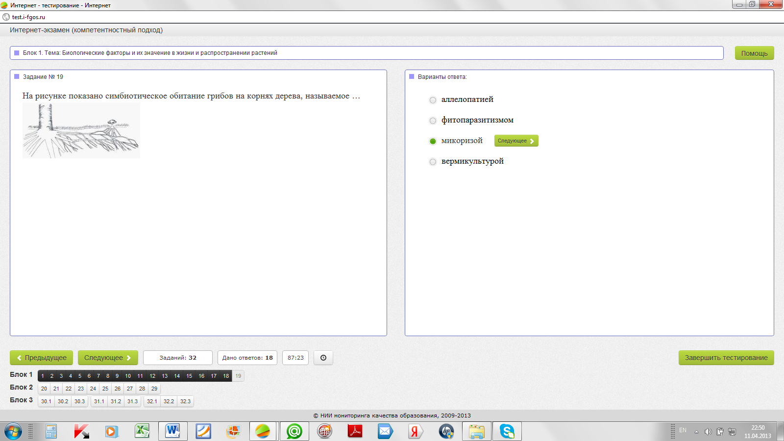Open the media player taskbar icon
Image resolution: width=784 pixels, height=441 pixels.
pyautogui.click(x=112, y=431)
